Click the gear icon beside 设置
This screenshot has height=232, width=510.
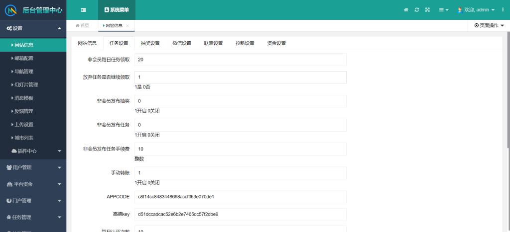[9, 28]
